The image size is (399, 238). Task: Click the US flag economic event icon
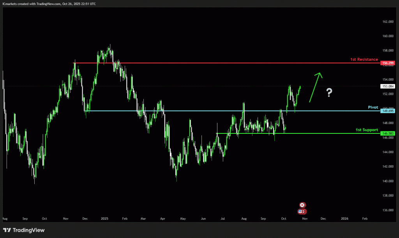(300, 212)
